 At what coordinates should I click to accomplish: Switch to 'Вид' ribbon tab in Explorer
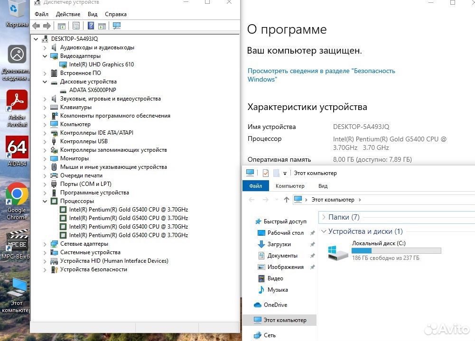323,186
